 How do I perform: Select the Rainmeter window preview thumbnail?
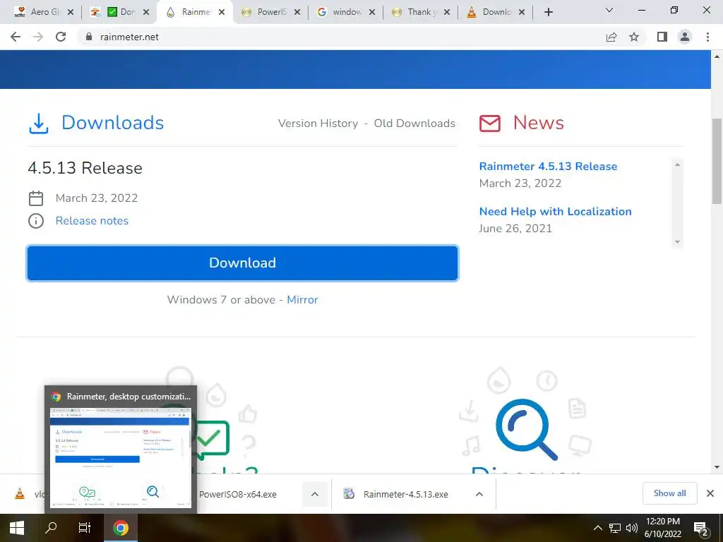click(120, 457)
